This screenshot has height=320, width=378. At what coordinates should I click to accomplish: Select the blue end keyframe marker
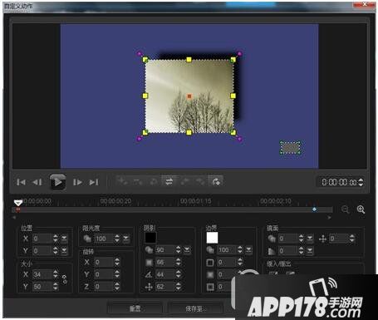[314, 209]
